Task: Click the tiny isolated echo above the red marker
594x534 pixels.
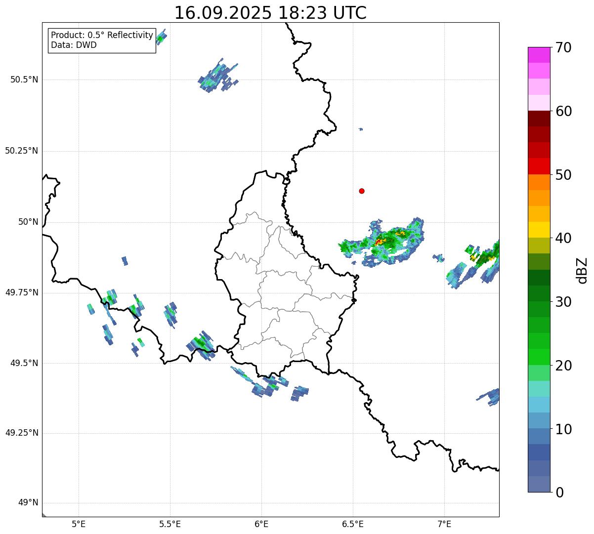Action: pyautogui.click(x=361, y=129)
